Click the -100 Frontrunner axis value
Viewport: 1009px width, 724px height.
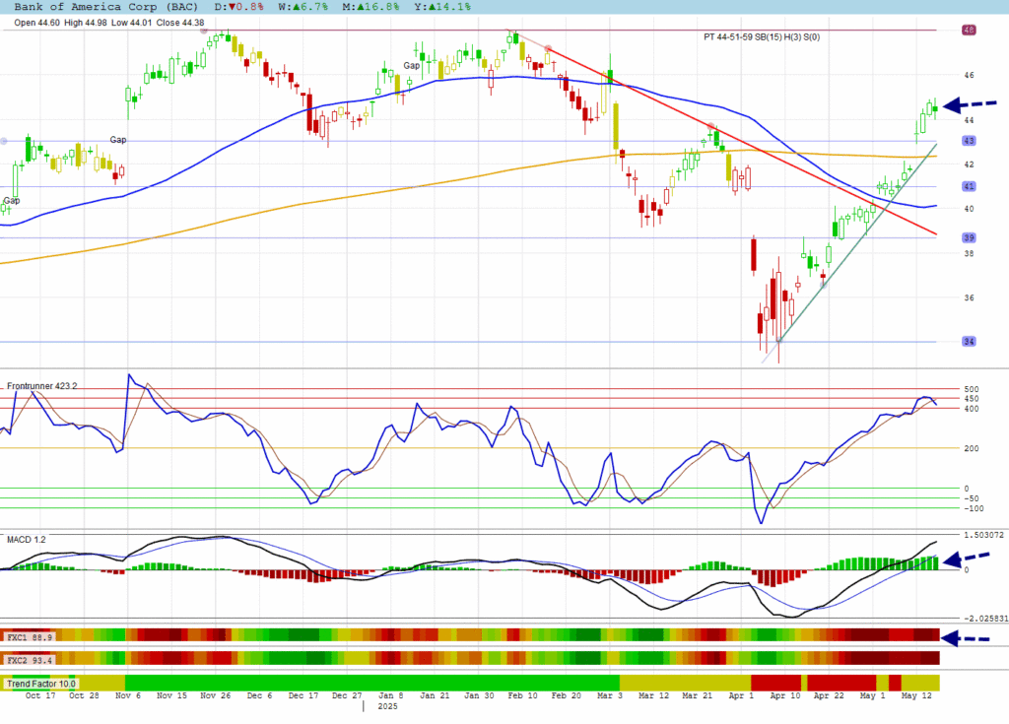[x=973, y=508]
